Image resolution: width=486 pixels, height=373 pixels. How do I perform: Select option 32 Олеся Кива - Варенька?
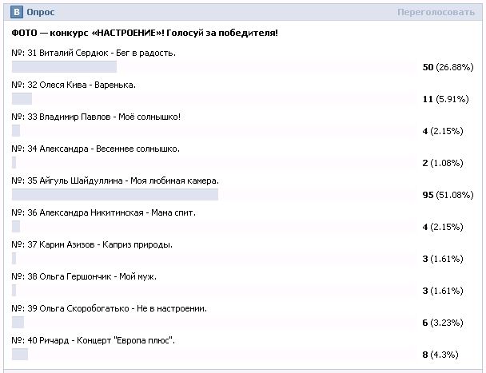point(74,85)
